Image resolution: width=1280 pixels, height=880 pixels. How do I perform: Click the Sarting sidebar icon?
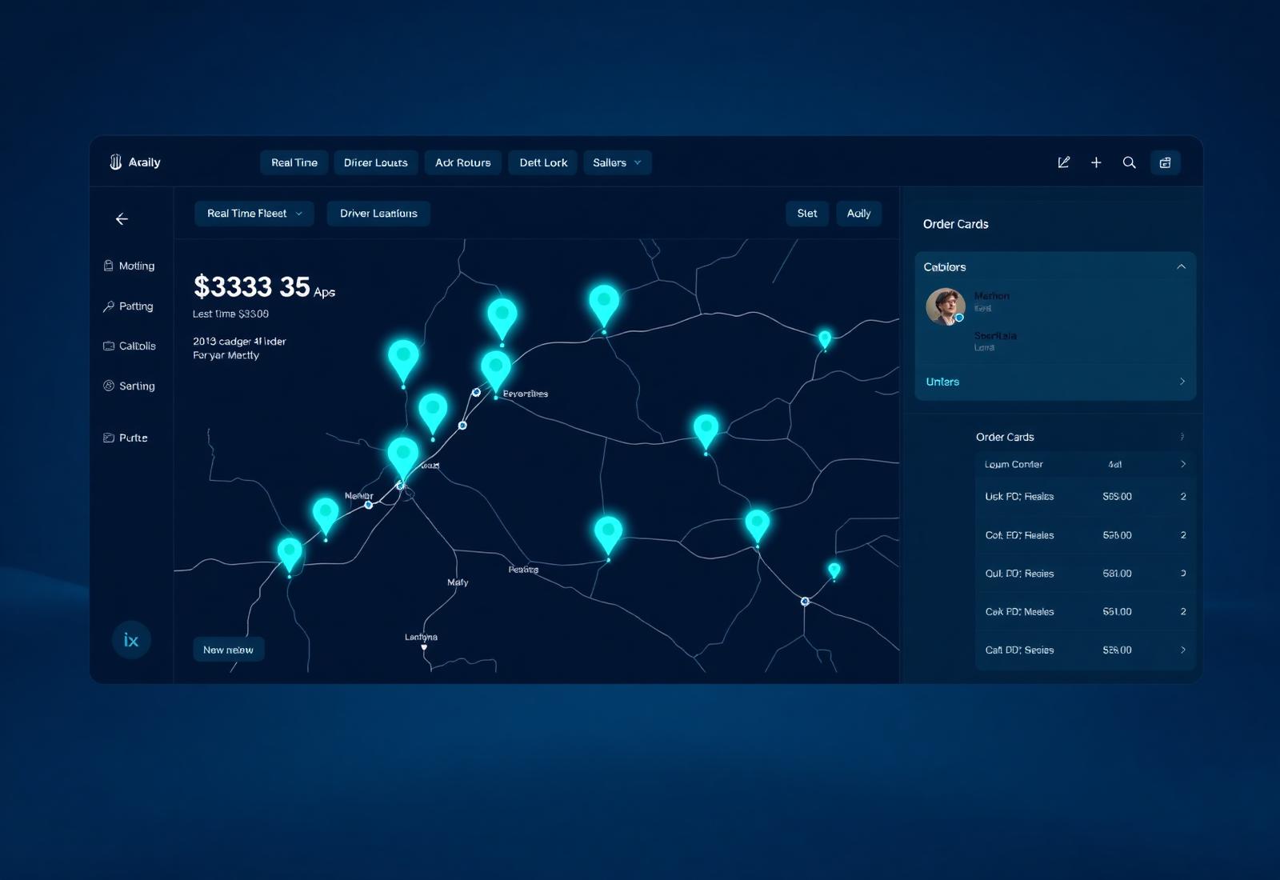coord(109,386)
